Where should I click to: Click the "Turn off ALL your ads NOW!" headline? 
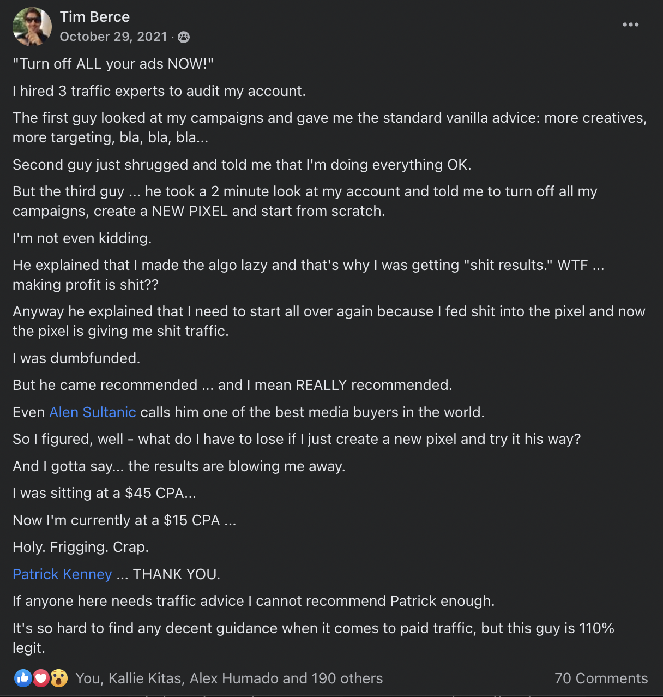click(x=113, y=64)
